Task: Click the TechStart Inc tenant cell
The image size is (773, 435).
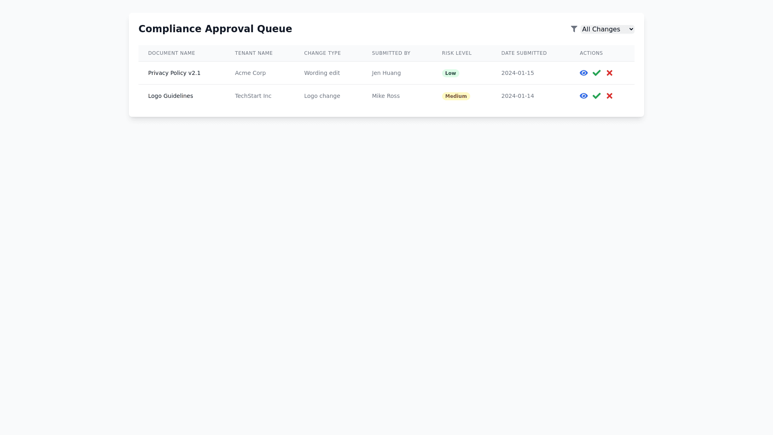Action: [253, 96]
